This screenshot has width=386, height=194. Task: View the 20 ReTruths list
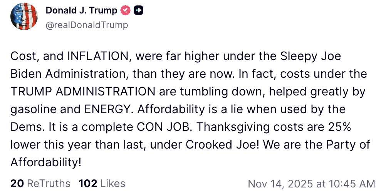[x=40, y=184]
